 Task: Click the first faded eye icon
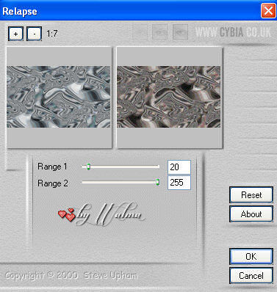click(x=140, y=32)
